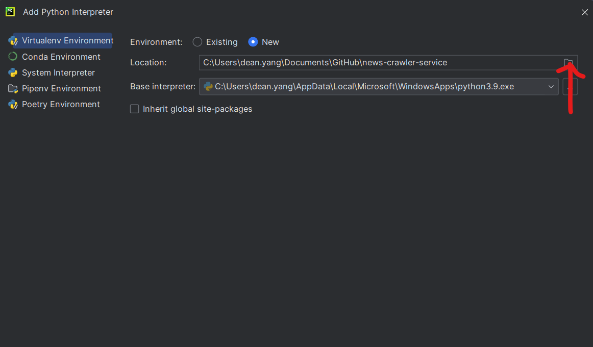Switch to System Interpreter text entry
The image size is (593, 347).
pos(58,72)
